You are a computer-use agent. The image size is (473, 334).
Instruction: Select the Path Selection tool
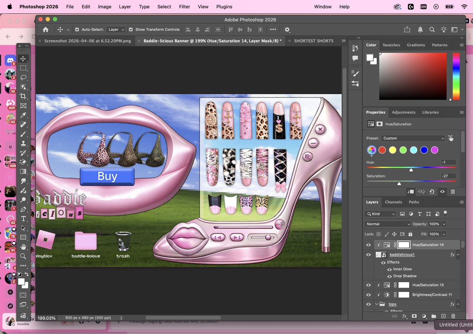(23, 228)
